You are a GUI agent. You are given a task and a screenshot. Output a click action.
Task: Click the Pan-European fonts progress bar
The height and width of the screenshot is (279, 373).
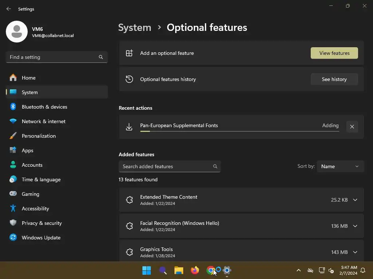coord(240,131)
